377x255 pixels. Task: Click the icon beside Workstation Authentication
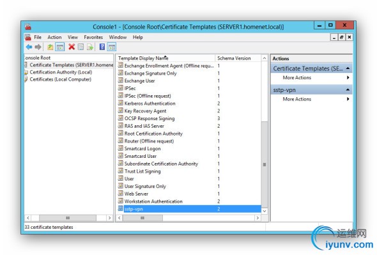[121, 201]
